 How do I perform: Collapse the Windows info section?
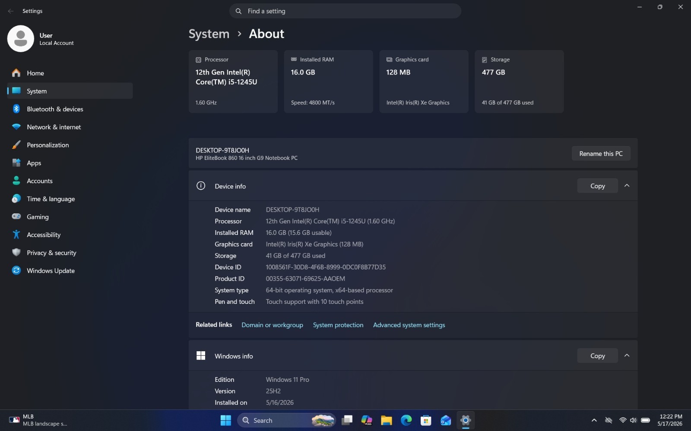[627, 356]
